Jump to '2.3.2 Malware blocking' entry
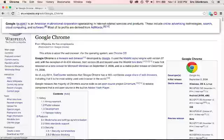The width and height of the screenshot is (224, 140). click(x=58, y=134)
